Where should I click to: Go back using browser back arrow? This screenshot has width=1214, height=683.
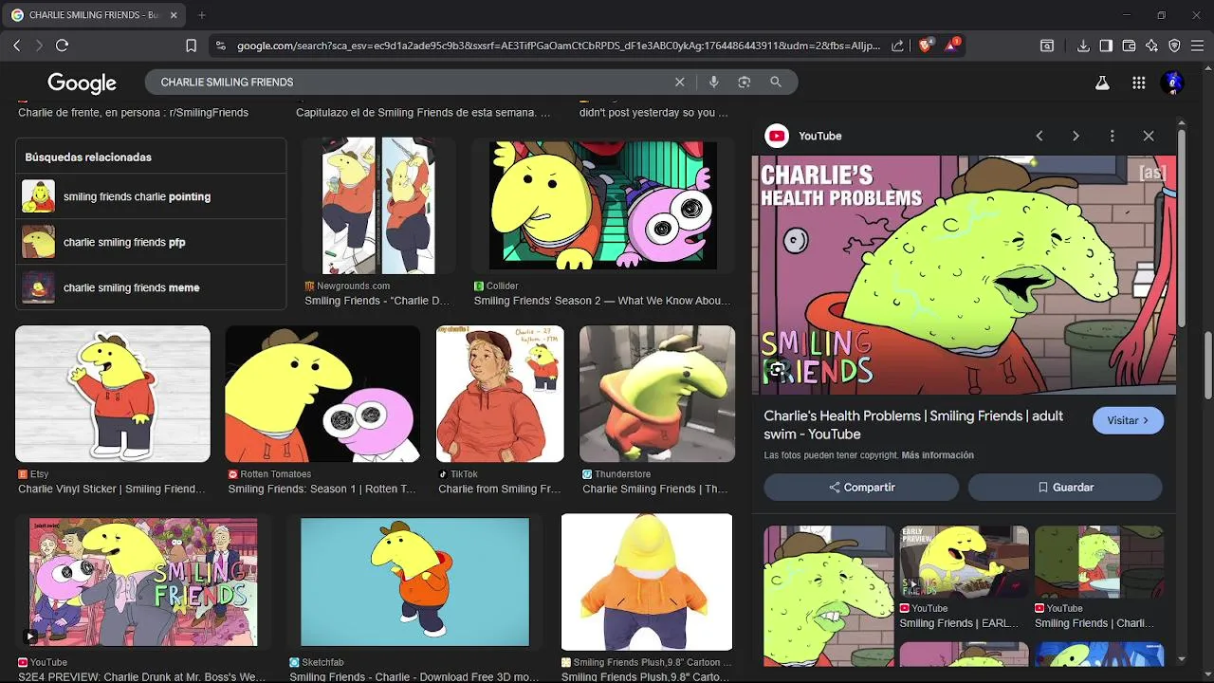coord(16,46)
